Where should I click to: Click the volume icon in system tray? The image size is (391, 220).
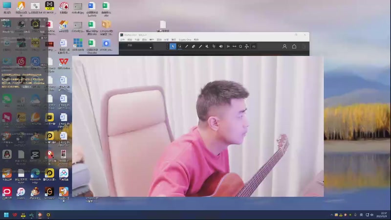(372, 215)
